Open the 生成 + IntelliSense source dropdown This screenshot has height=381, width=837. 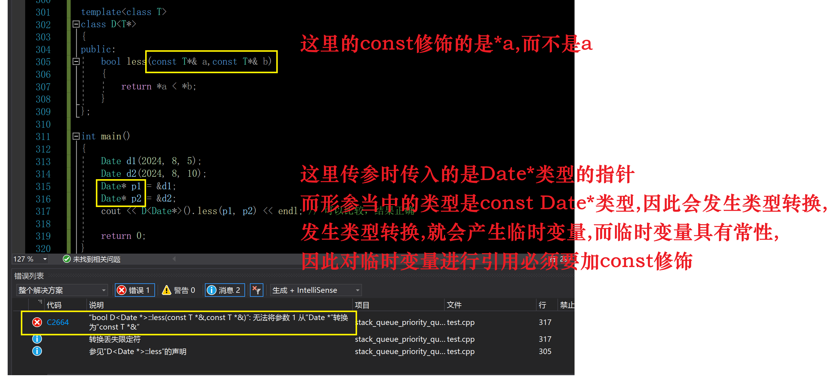[316, 290]
